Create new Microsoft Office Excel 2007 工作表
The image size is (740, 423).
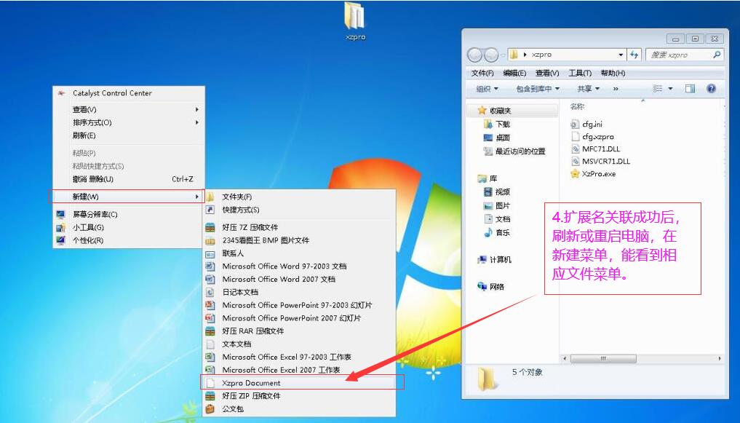coord(299,370)
